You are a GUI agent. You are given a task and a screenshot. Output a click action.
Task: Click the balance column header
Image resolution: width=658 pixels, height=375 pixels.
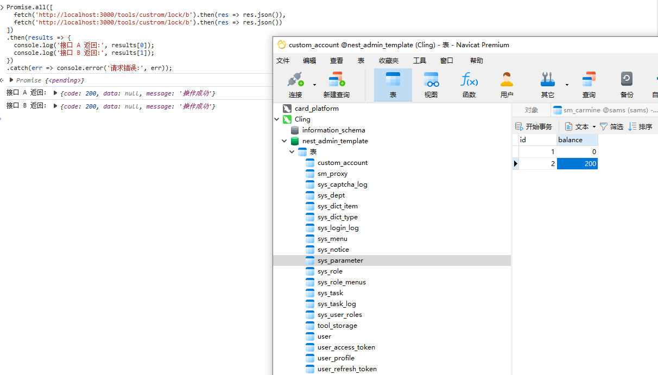pyautogui.click(x=577, y=140)
